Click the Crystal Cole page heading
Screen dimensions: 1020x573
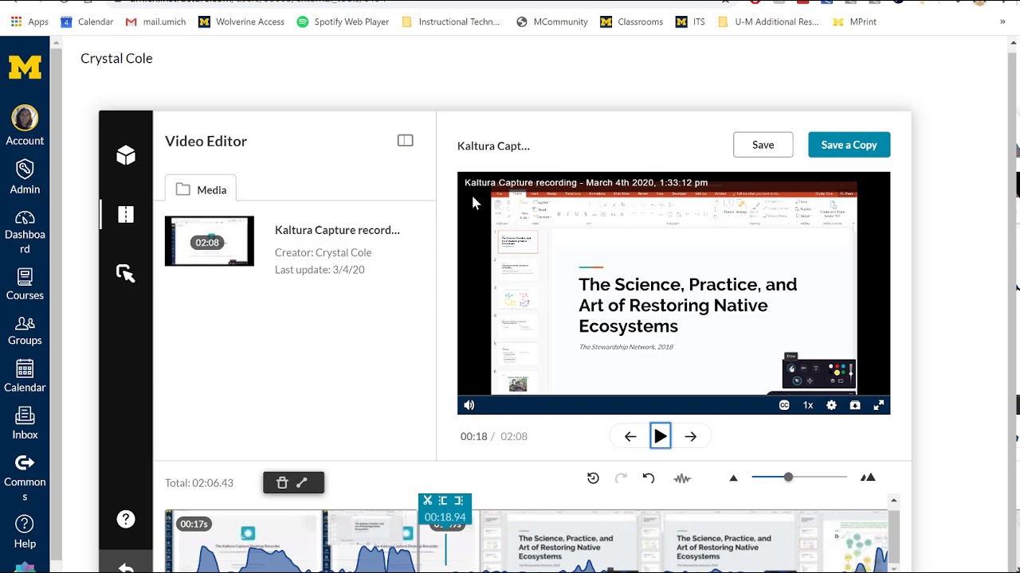pos(116,58)
